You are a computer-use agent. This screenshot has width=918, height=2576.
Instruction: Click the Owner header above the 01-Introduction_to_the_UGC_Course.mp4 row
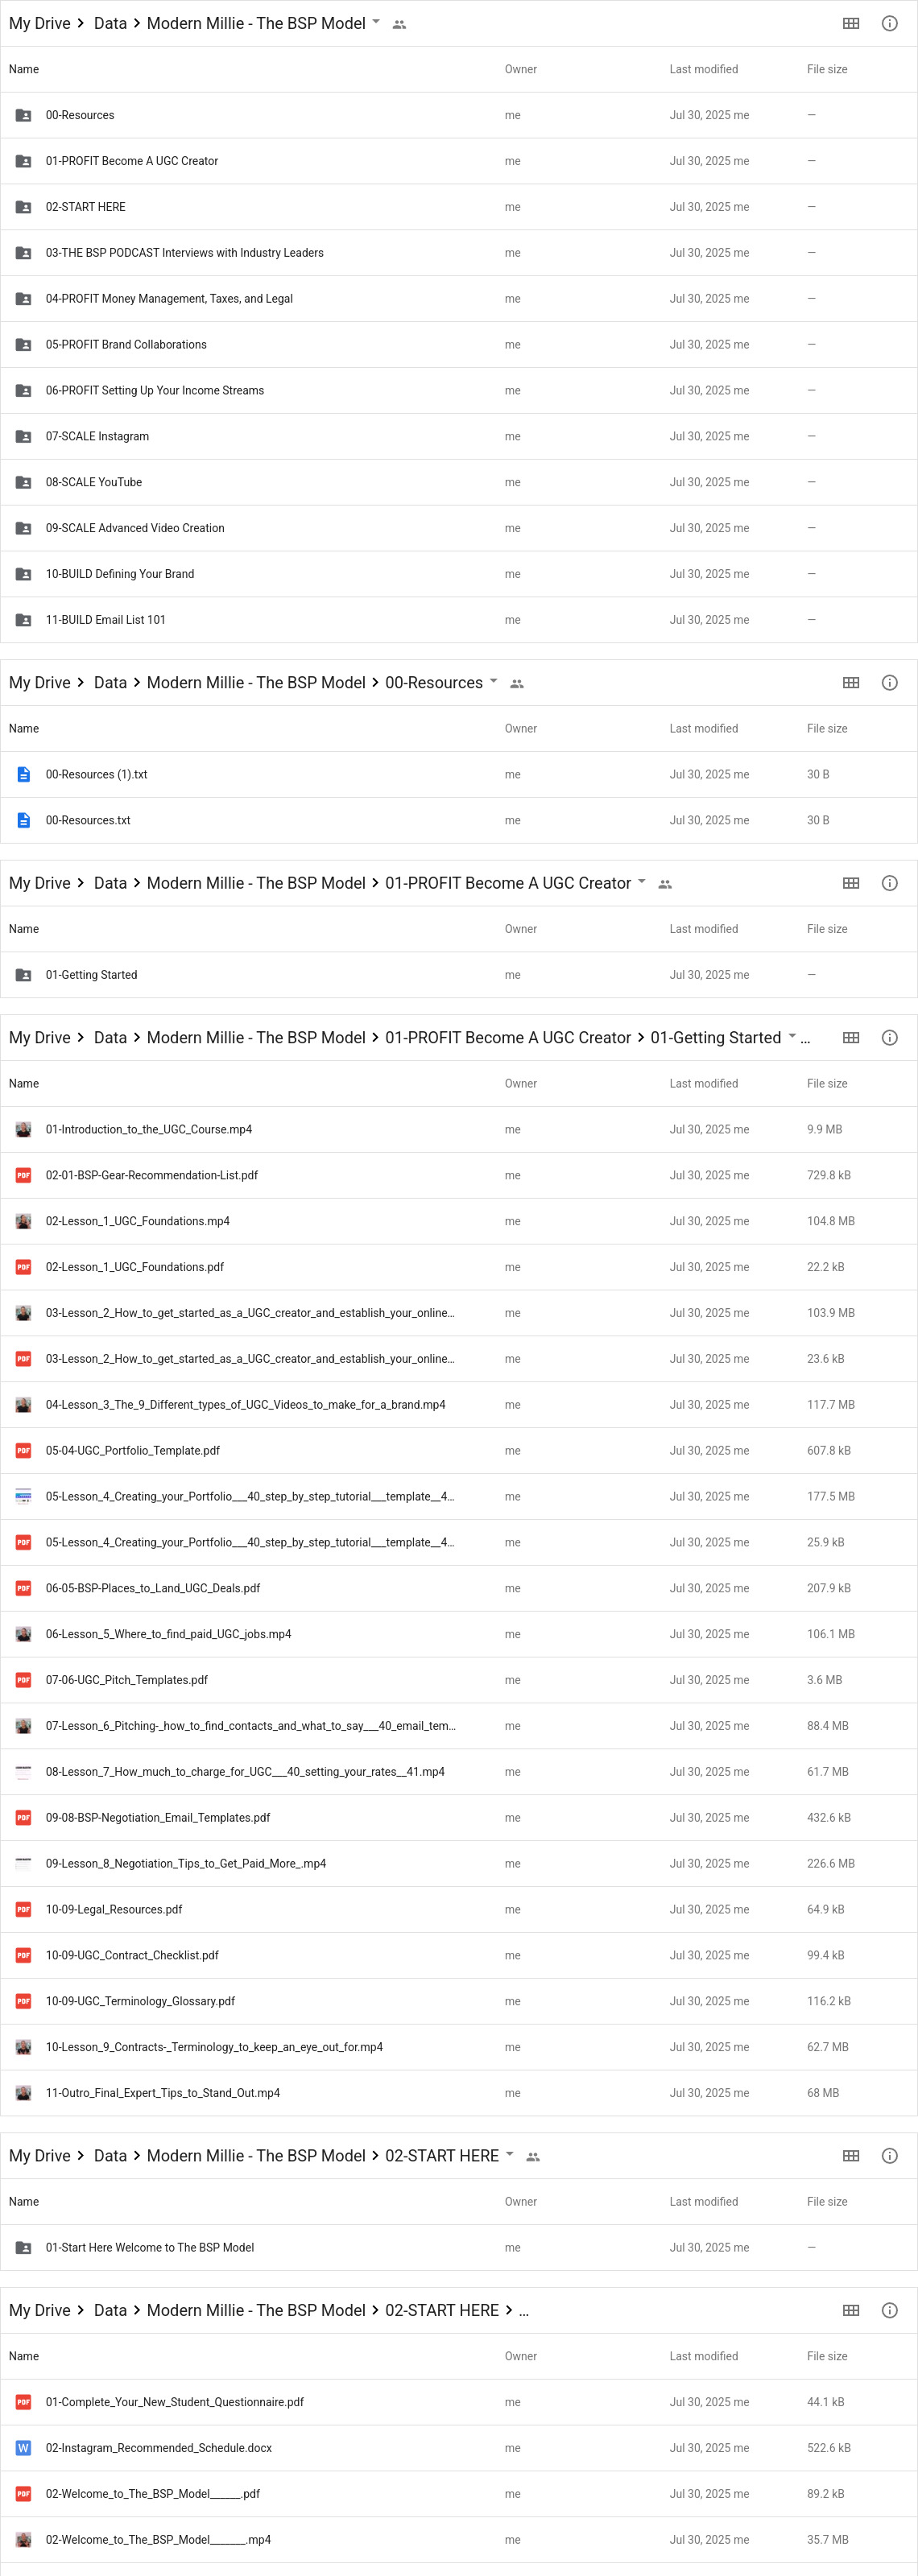[x=521, y=1084]
